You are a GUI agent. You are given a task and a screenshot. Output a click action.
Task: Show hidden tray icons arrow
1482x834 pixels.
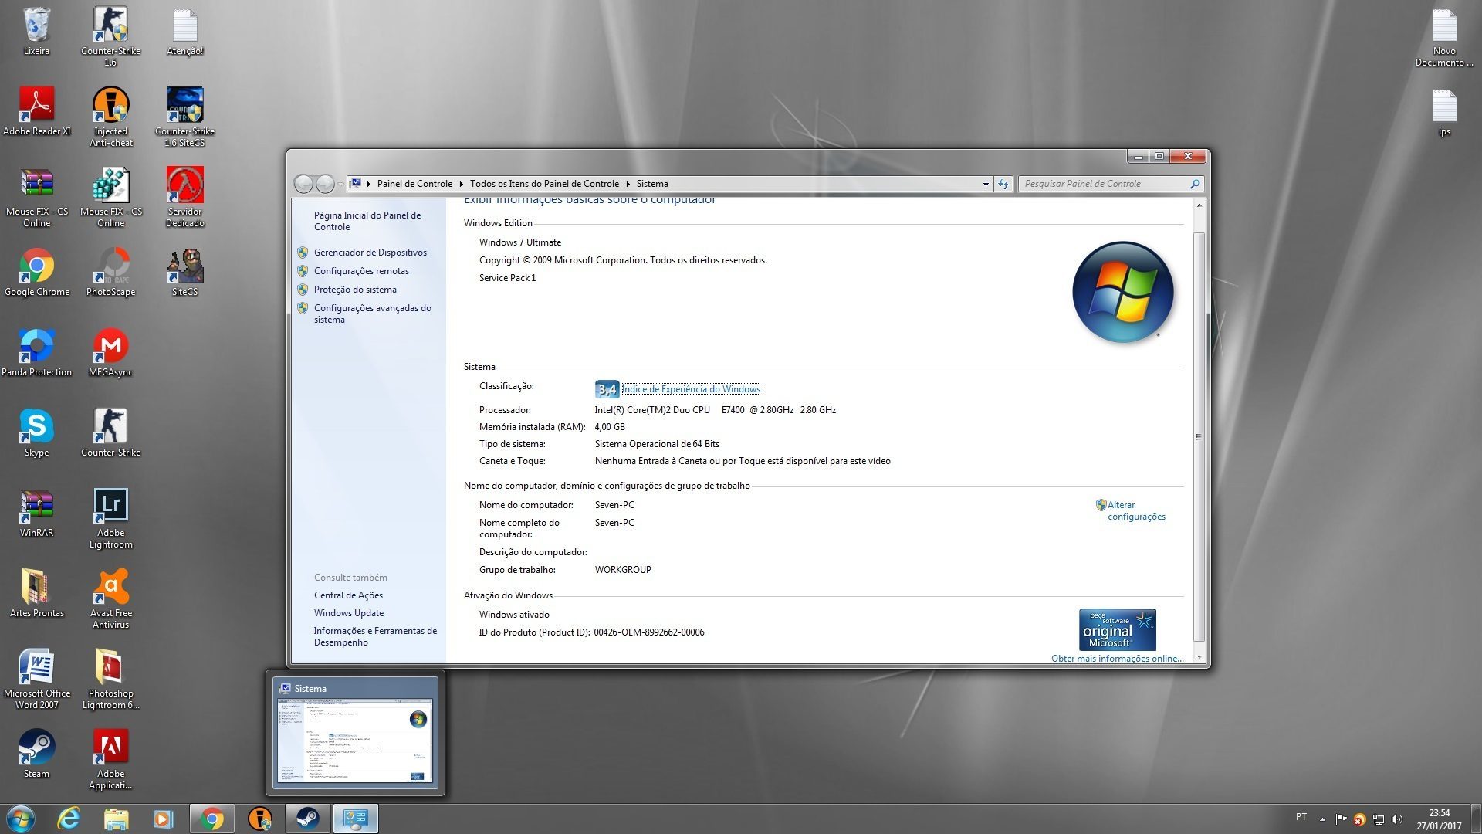[1322, 819]
